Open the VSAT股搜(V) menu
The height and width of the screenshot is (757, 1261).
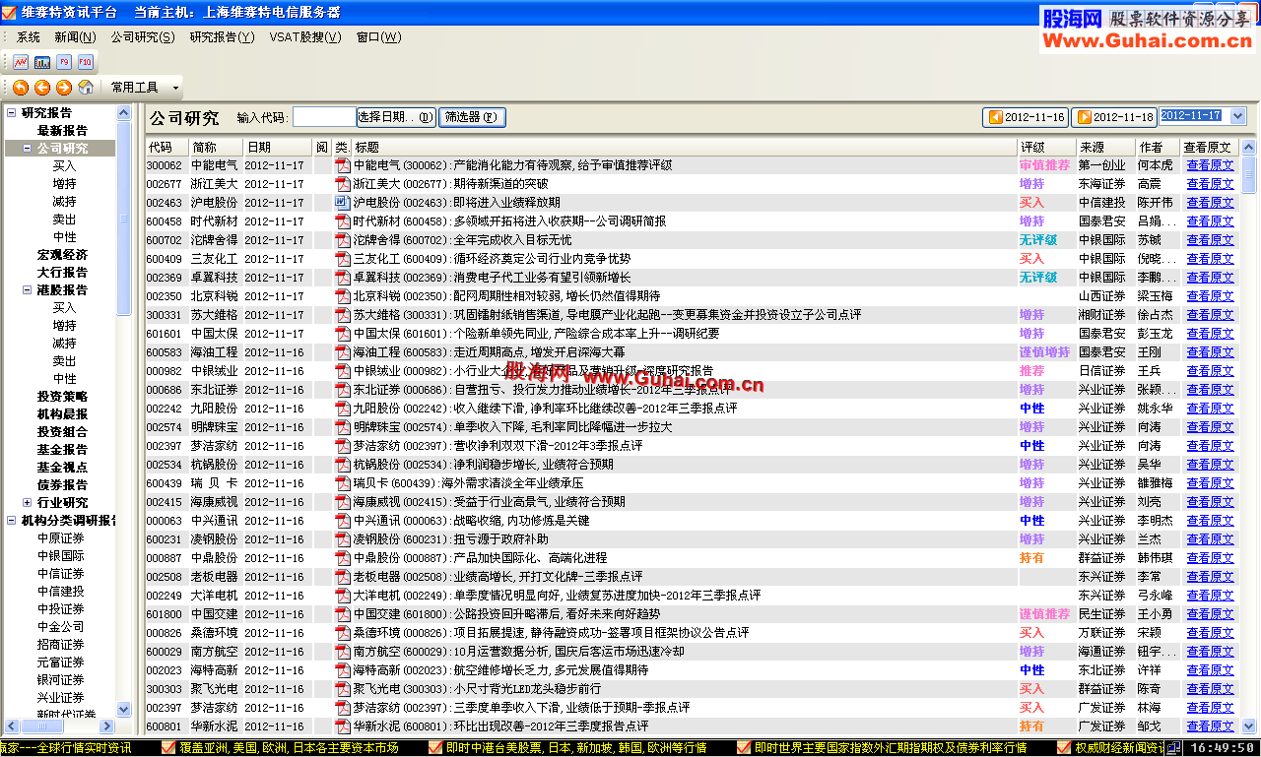pos(305,37)
